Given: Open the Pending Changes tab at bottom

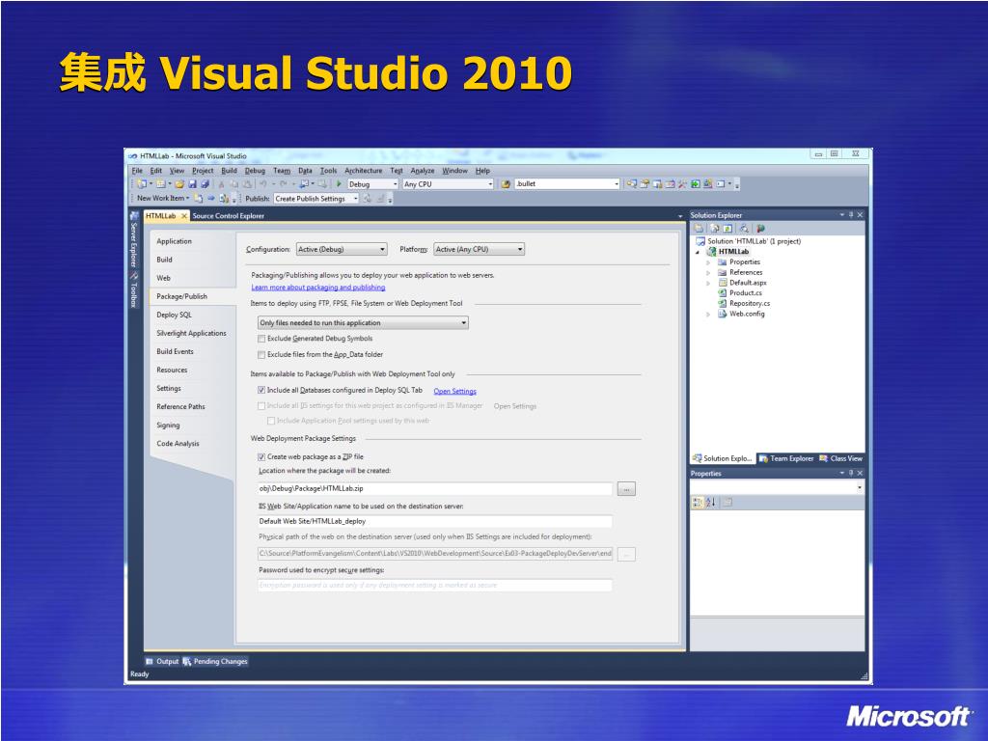Looking at the screenshot, I should pos(215,662).
